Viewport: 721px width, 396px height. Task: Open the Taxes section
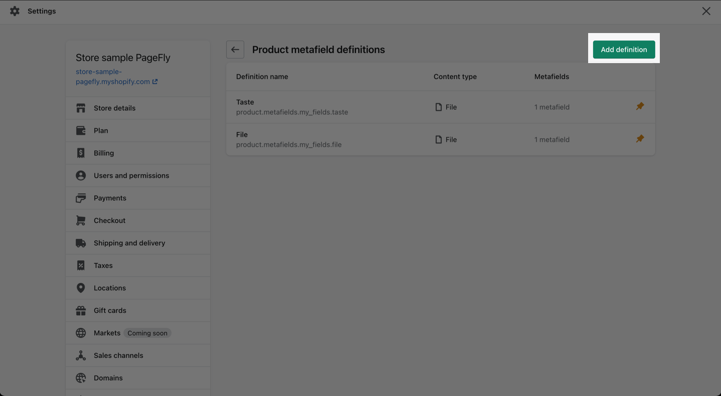click(138, 265)
